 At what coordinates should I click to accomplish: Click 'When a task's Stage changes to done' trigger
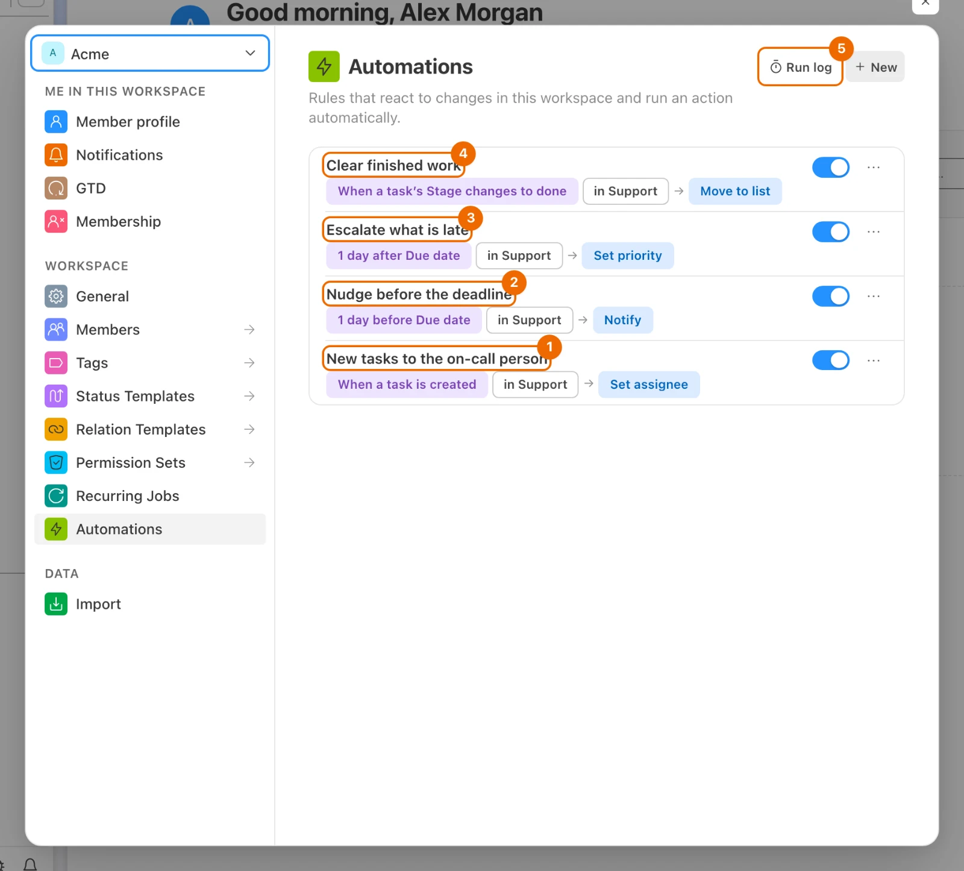452,191
